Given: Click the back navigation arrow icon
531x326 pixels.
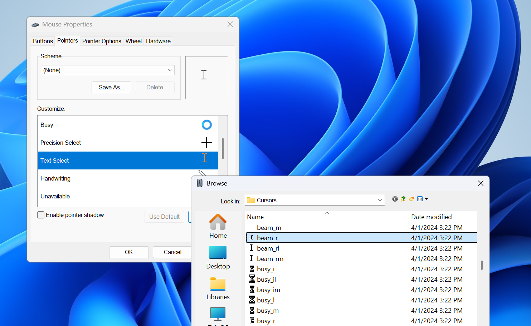Looking at the screenshot, I should click(395, 199).
